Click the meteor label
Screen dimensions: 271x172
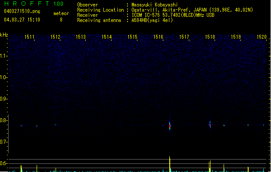click(x=61, y=13)
